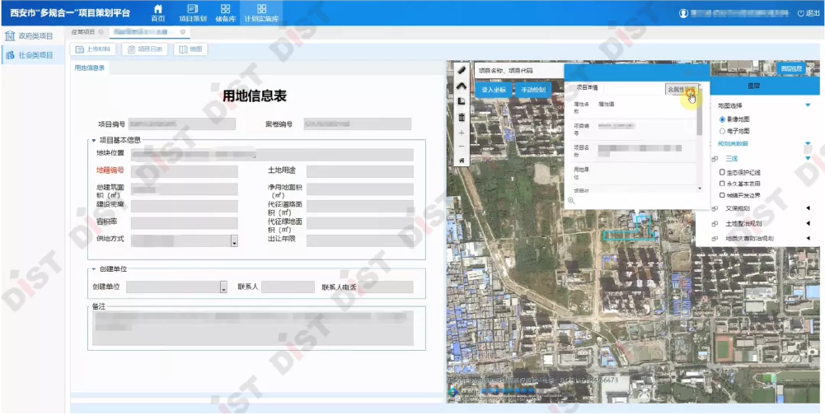This screenshot has width=825, height=415.
Task: Open the 供地方式 dropdown
Action: tap(234, 241)
